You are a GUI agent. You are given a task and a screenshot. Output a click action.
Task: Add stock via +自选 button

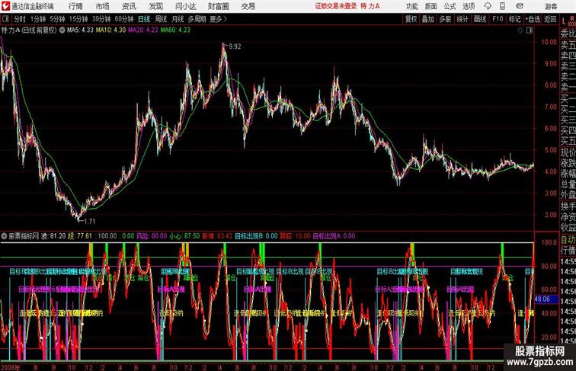pyautogui.click(x=533, y=19)
